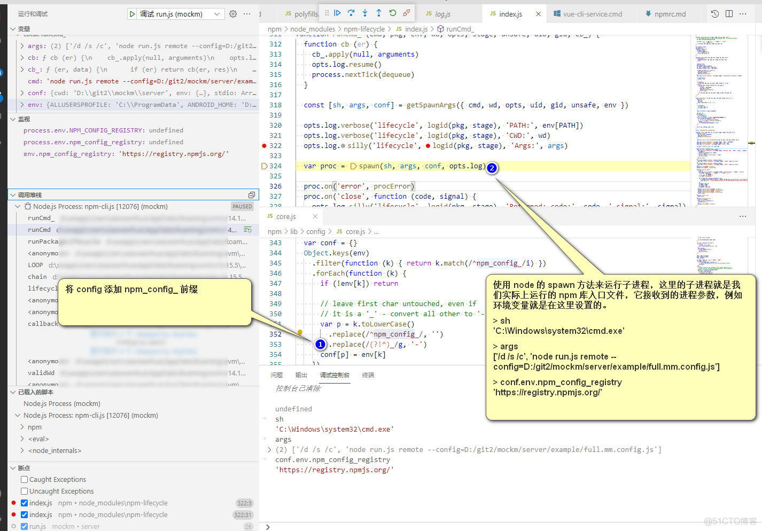Click lib in core.js breadcrumb
Viewport: 762px width, 531px height.
point(294,232)
